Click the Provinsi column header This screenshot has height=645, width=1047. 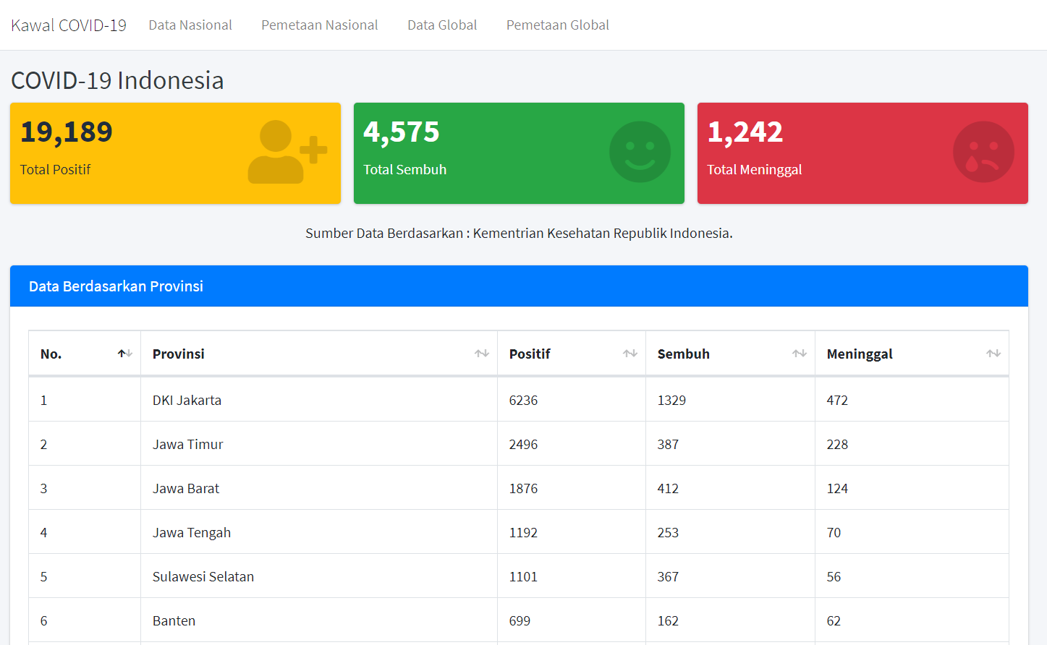tap(319, 354)
